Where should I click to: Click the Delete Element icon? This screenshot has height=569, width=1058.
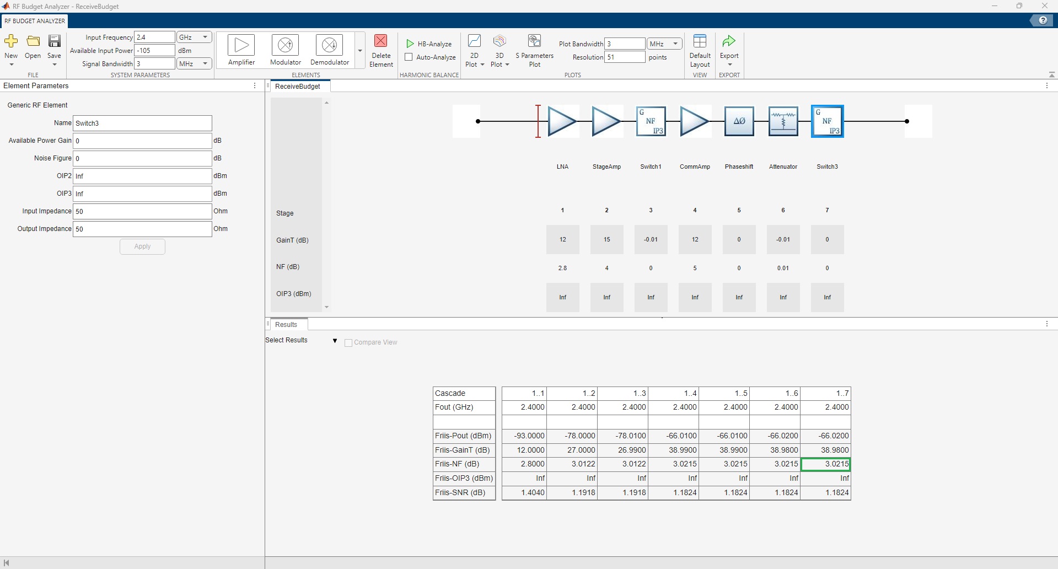[x=381, y=42]
